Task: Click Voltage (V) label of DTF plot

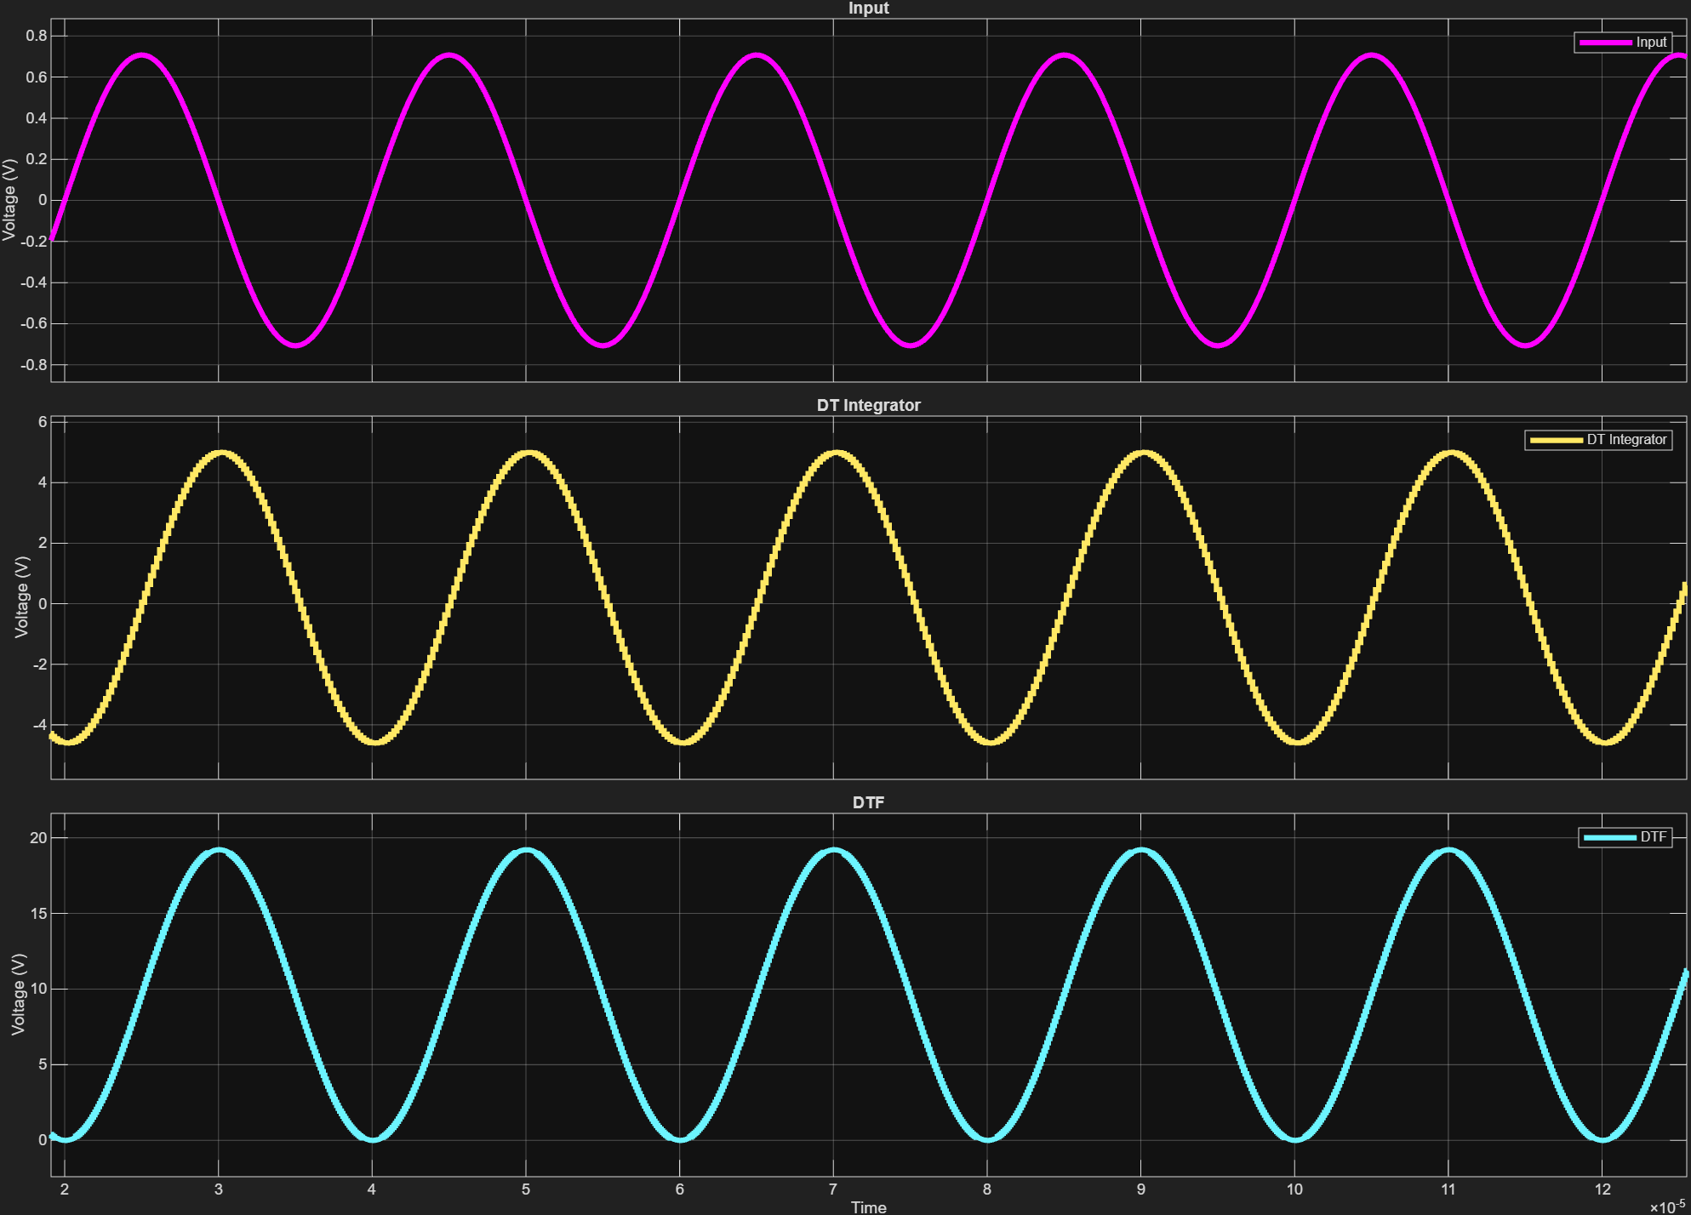Action: click(x=19, y=994)
